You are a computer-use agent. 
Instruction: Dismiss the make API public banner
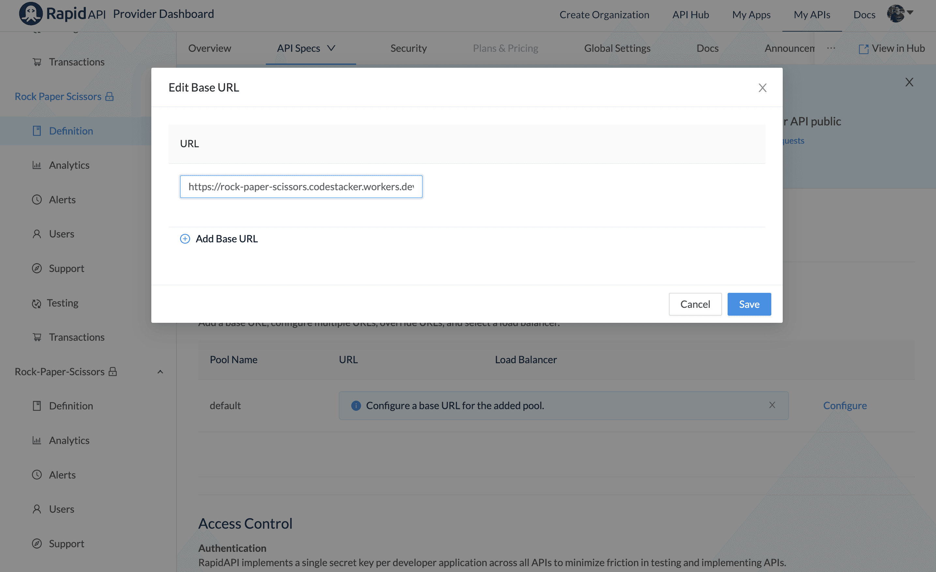[909, 82]
